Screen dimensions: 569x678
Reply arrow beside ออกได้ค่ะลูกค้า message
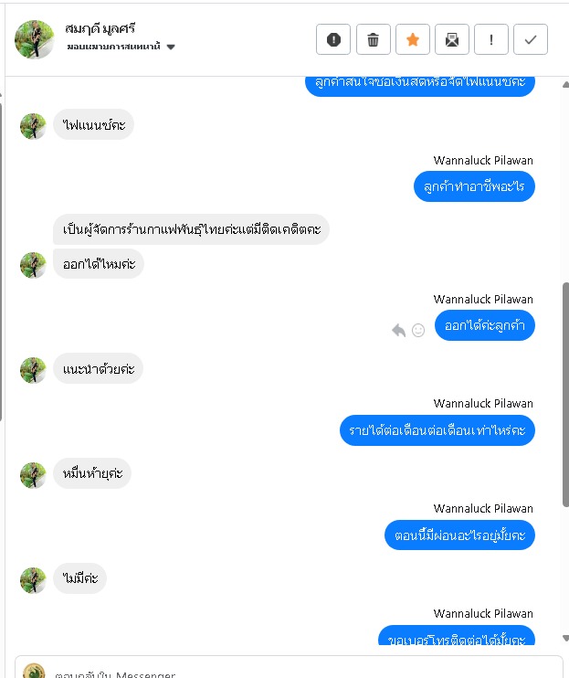pos(399,331)
